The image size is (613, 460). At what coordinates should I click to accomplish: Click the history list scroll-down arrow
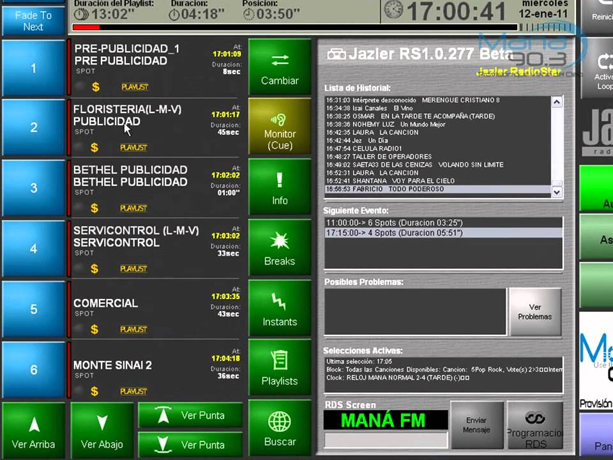(556, 191)
